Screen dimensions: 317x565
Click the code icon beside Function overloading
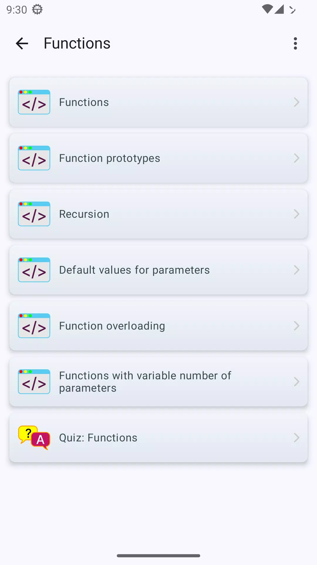[34, 326]
